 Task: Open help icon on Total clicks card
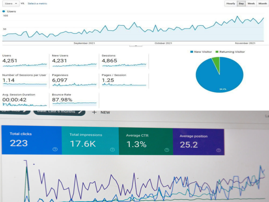click(55, 149)
